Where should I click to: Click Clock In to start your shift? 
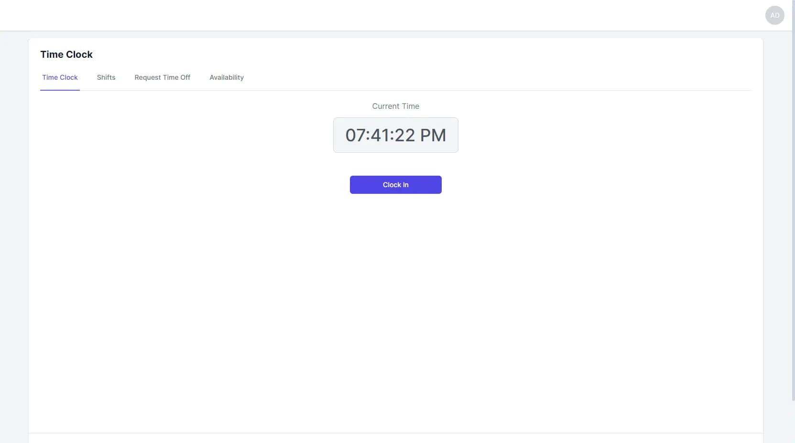tap(395, 185)
